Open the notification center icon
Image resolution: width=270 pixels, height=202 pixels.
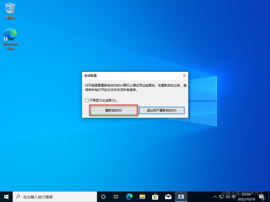coord(262,197)
